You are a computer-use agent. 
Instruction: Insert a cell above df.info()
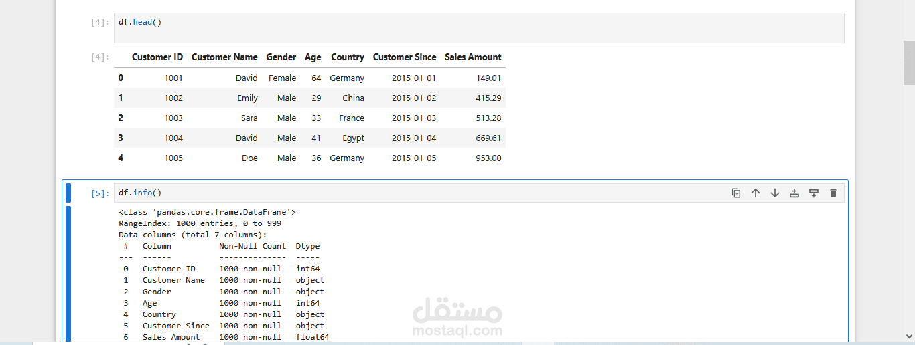pos(794,193)
